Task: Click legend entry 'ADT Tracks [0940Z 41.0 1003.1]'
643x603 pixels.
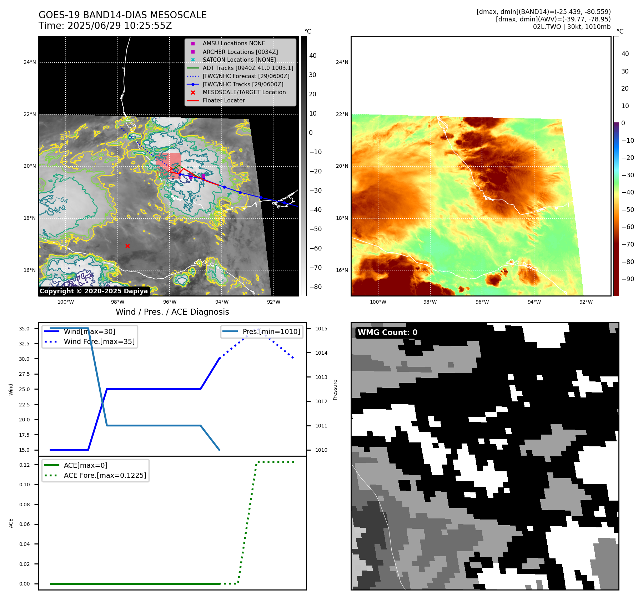Action: [x=248, y=68]
